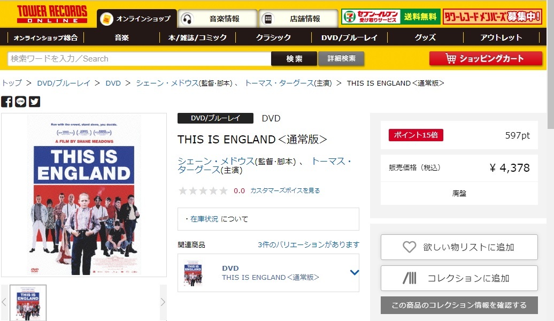554x321 pixels.
Task: Click related product THIS IS ENGLAND＜通常版＞ text
Action: click(x=270, y=278)
